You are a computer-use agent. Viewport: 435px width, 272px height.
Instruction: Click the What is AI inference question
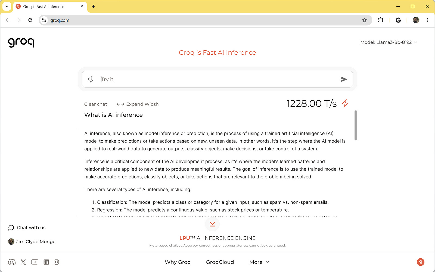[x=114, y=115]
